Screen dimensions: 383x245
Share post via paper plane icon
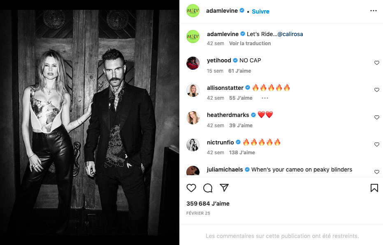pos(224,188)
